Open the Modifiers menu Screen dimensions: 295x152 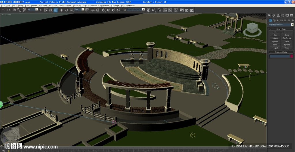(43, 5)
